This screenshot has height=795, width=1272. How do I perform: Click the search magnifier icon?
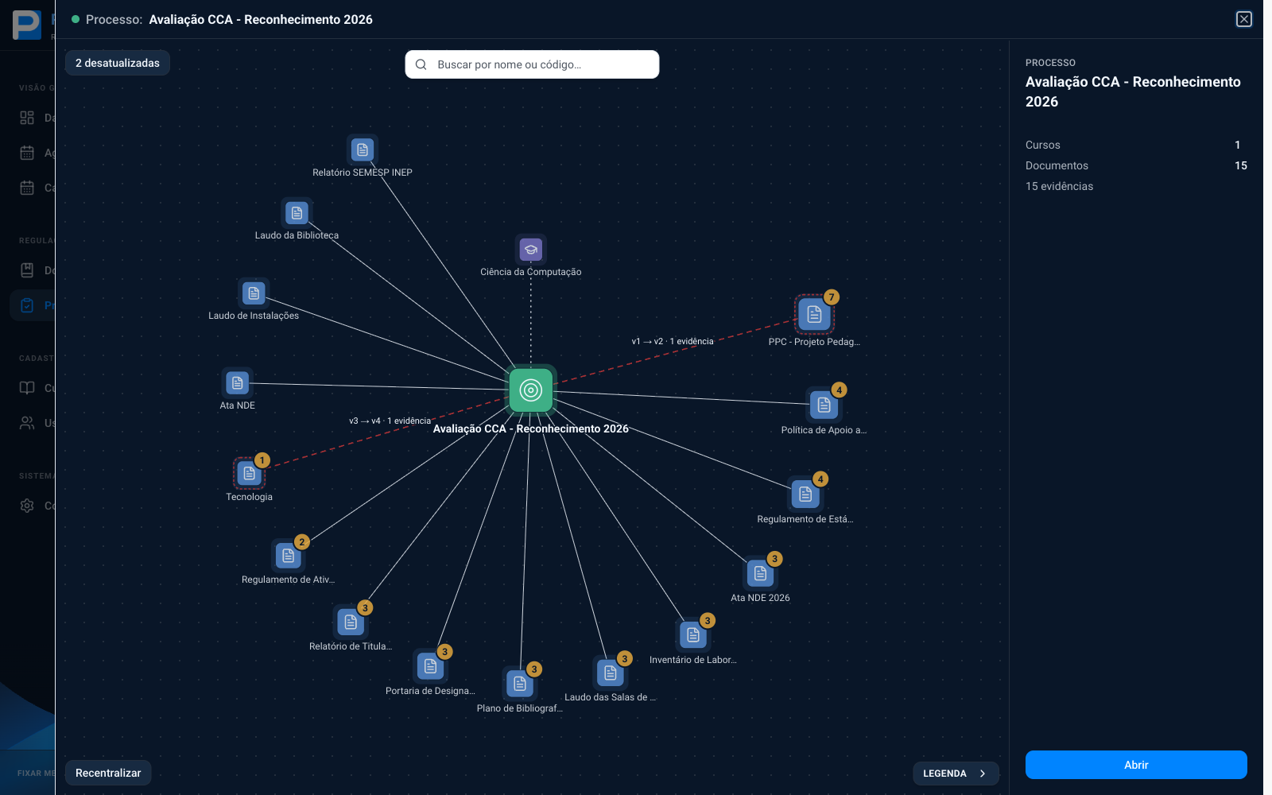pyautogui.click(x=421, y=64)
